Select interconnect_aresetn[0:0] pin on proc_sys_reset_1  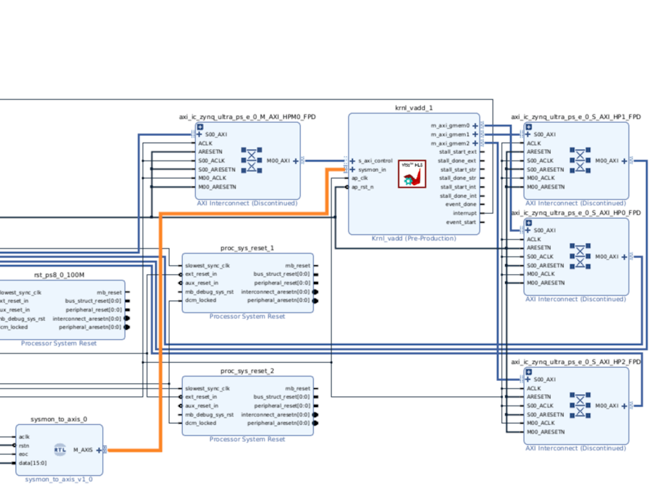point(275,292)
